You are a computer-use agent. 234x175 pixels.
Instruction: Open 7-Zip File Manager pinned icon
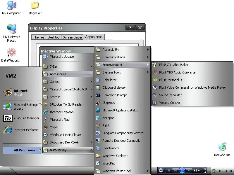[x=8, y=118]
